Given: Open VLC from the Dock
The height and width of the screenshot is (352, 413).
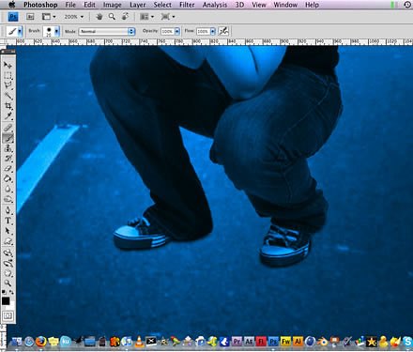Looking at the screenshot, I should pyautogui.click(x=139, y=342).
